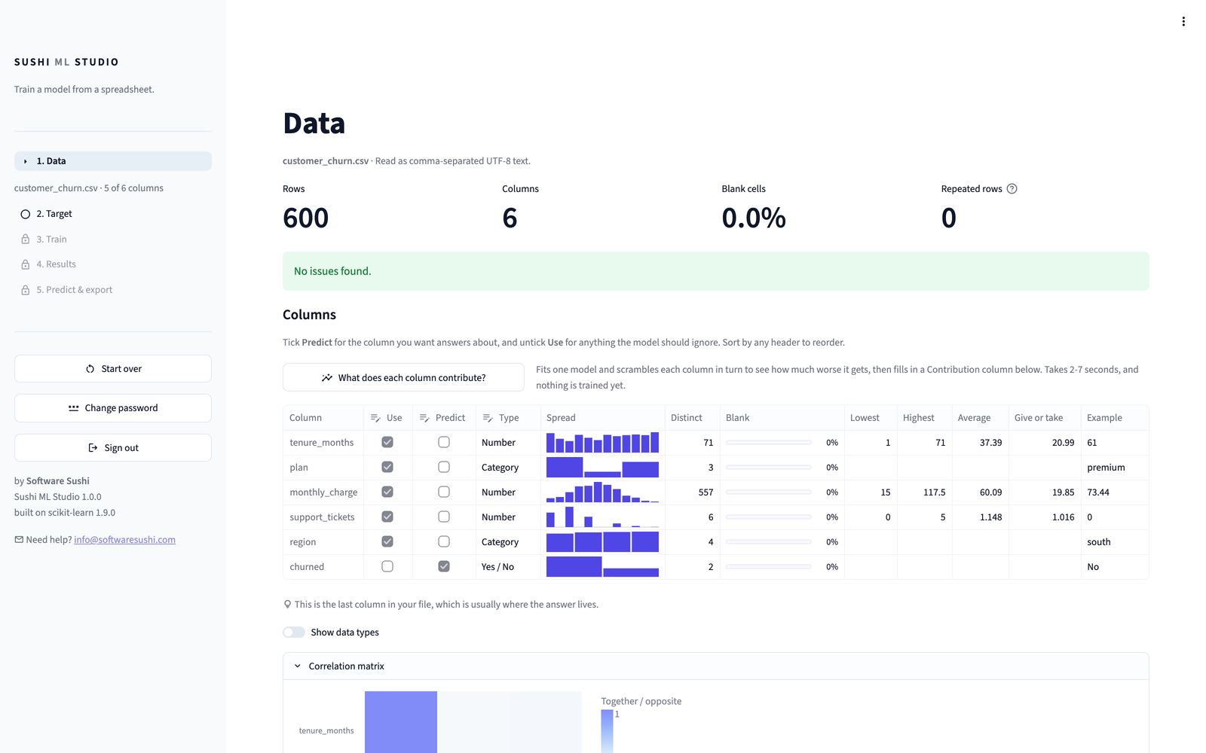Click the Blank progress bar for tenure_months
1206x753 pixels.
click(x=769, y=443)
